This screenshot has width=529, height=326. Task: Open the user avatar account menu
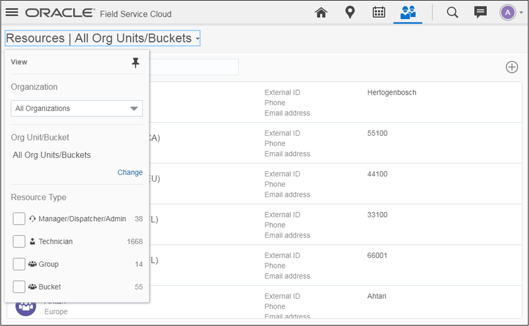coord(508,13)
